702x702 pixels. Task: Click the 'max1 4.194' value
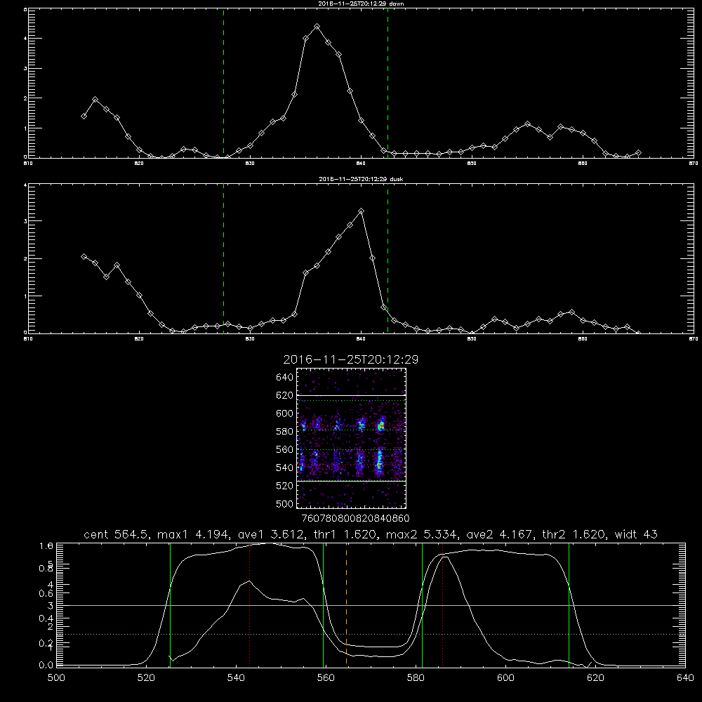(x=193, y=534)
